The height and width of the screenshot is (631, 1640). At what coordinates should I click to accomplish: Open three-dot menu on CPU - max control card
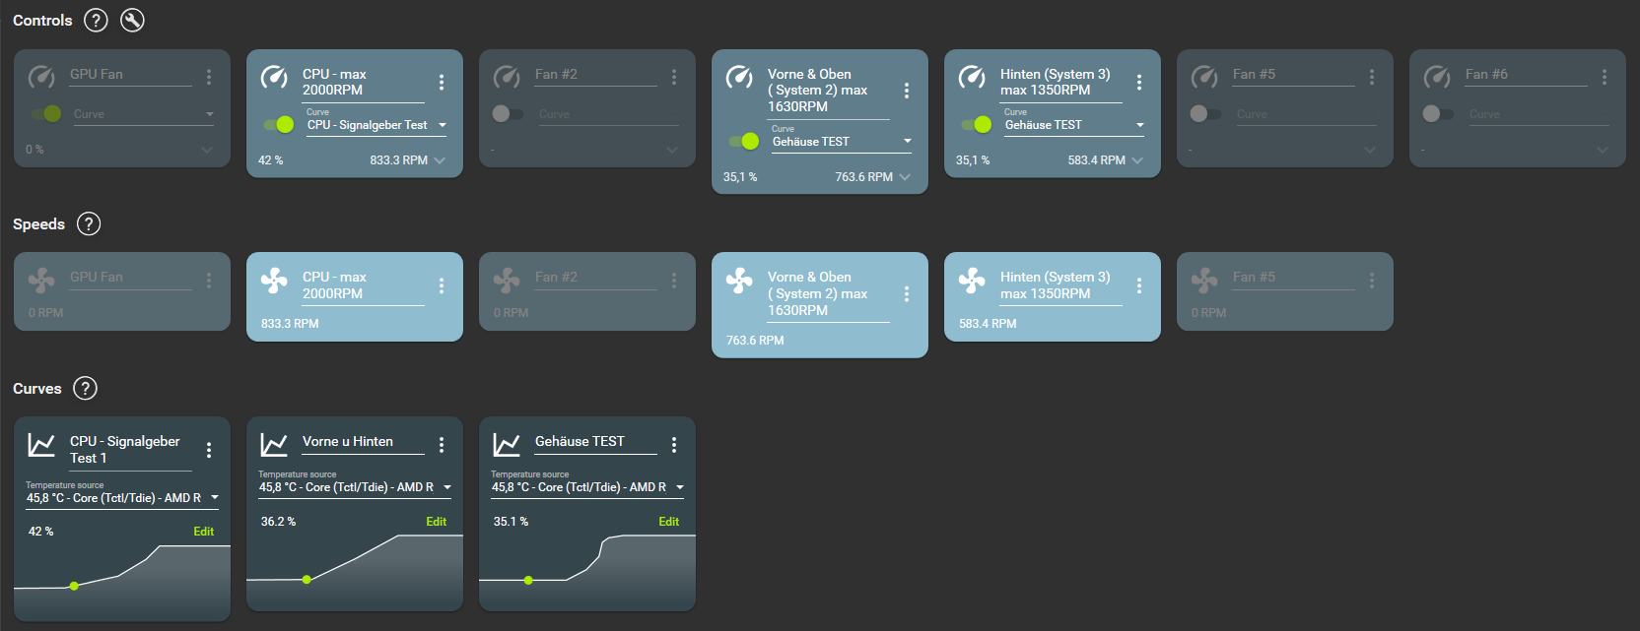tap(442, 83)
